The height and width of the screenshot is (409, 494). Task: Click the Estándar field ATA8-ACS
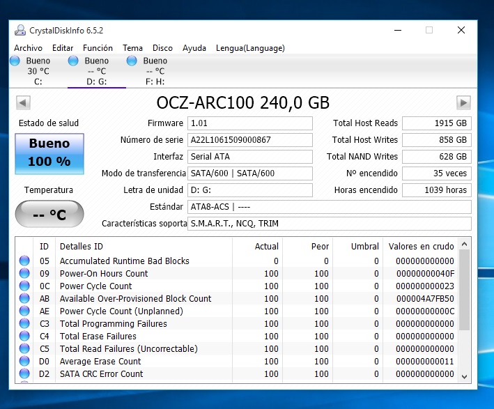tap(330, 207)
